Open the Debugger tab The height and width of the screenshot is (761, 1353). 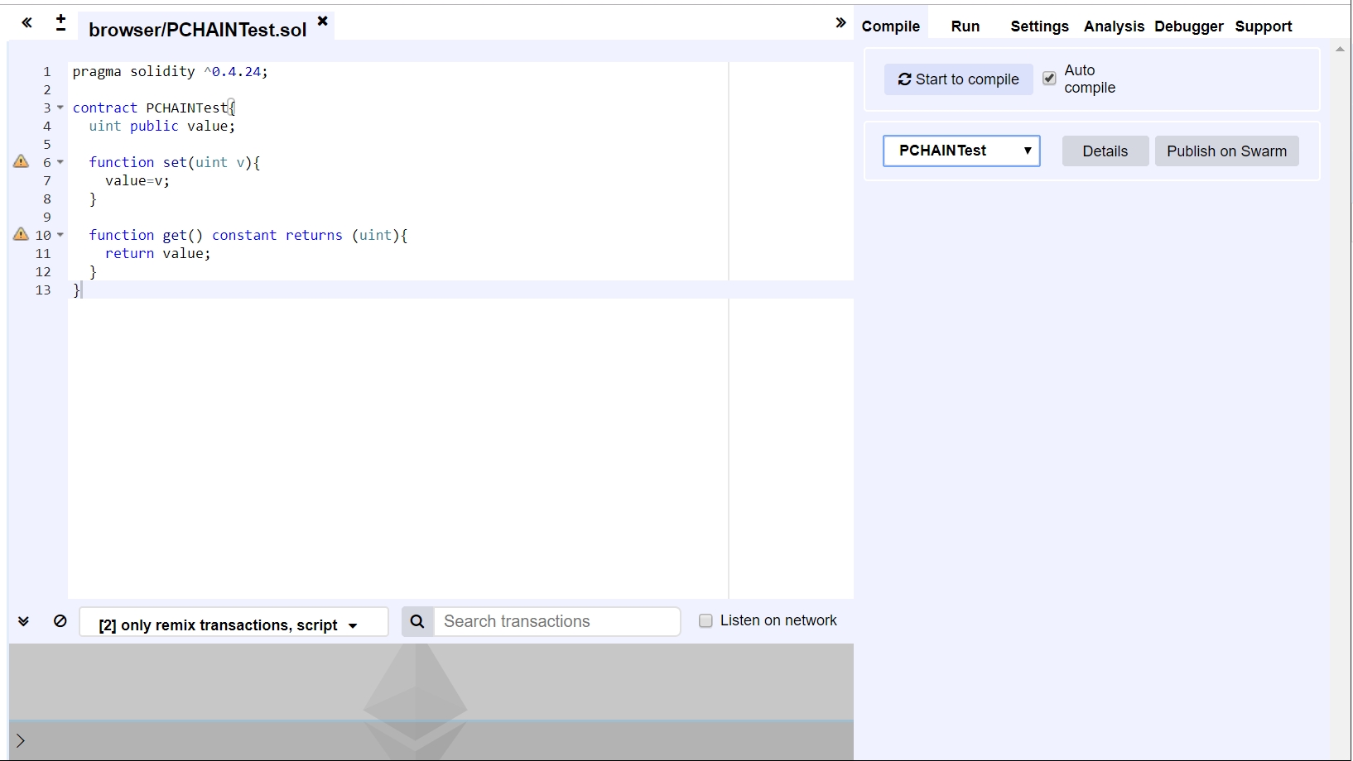click(x=1188, y=26)
